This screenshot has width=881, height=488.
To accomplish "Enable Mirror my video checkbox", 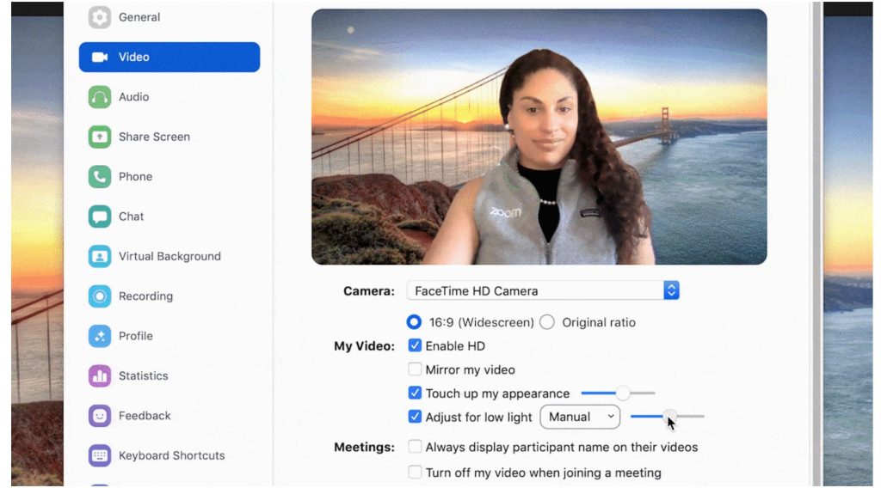I will pos(415,369).
